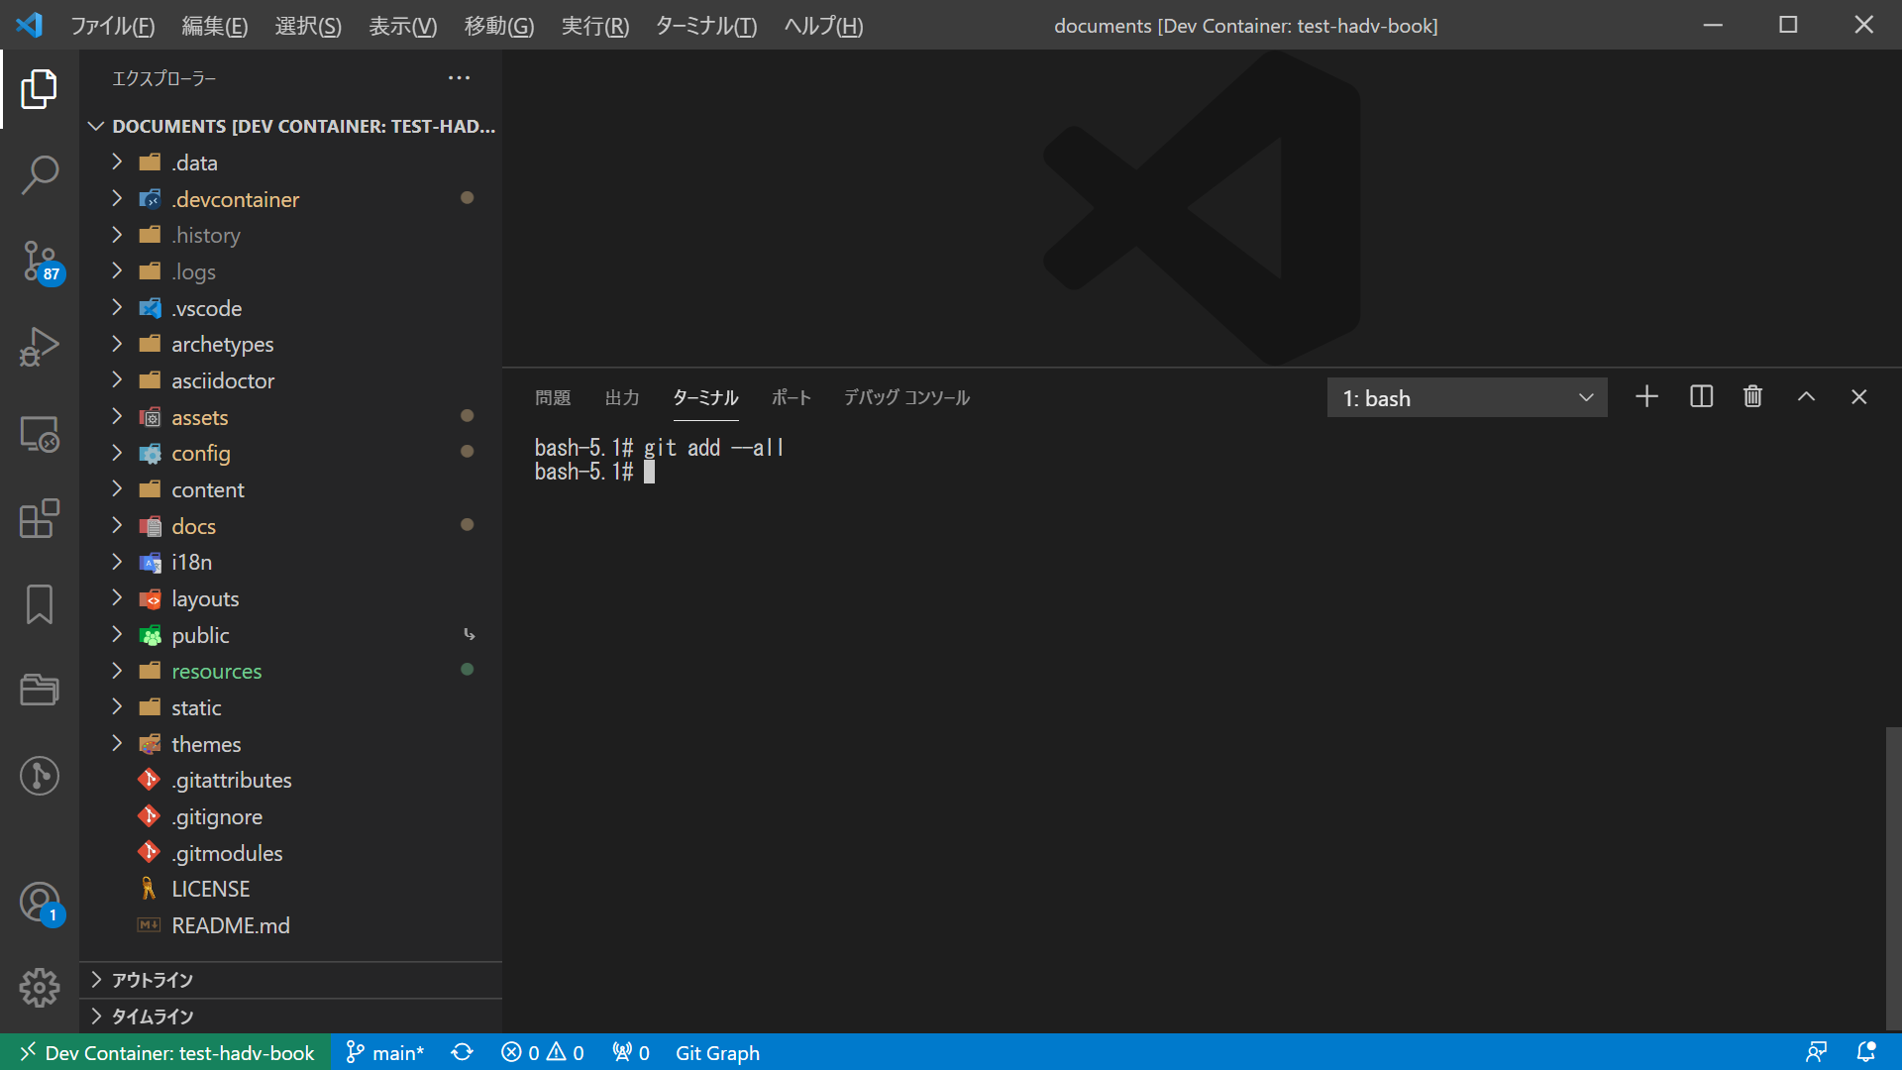
Task: Open the Bookmarks view icon
Action: 40,604
